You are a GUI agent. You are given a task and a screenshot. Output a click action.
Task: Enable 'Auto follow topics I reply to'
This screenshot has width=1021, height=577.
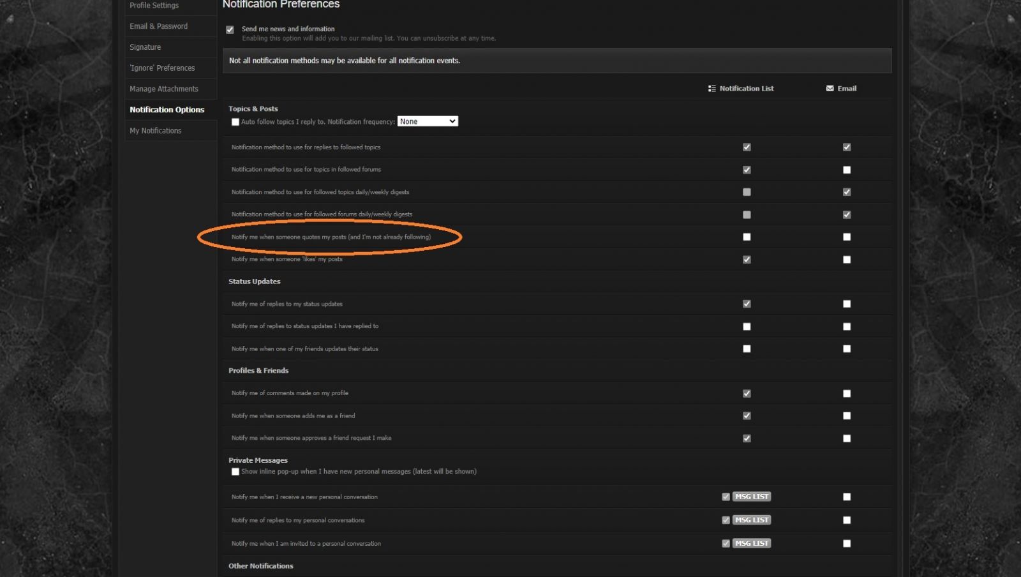(235, 122)
